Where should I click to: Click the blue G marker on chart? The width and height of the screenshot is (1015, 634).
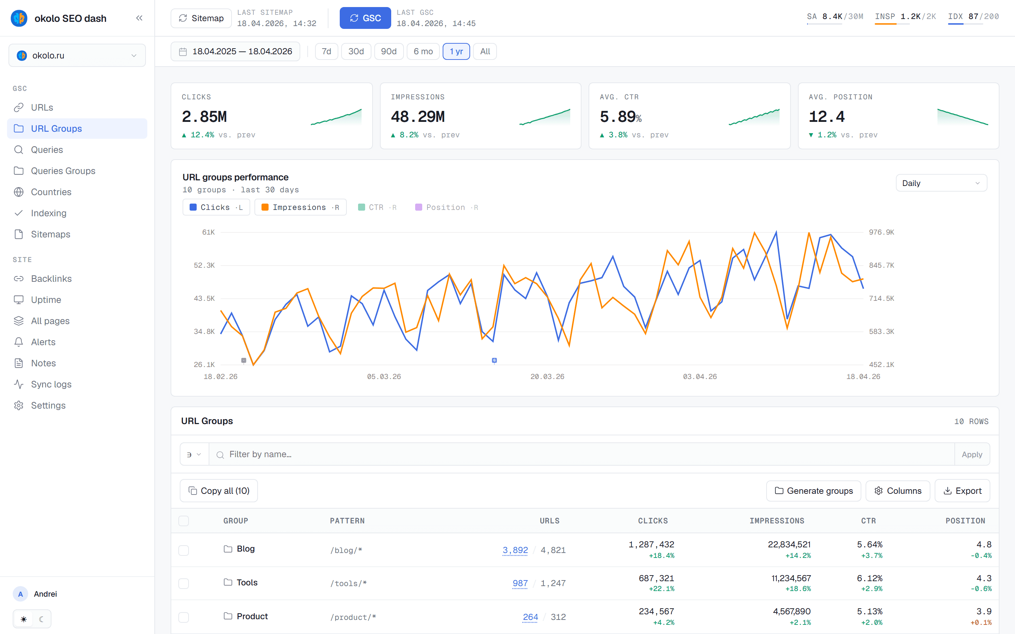494,360
